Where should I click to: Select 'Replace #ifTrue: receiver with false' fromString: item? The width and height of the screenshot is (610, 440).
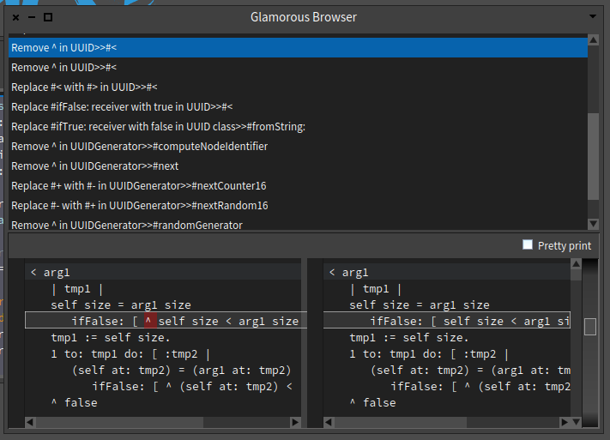point(298,127)
